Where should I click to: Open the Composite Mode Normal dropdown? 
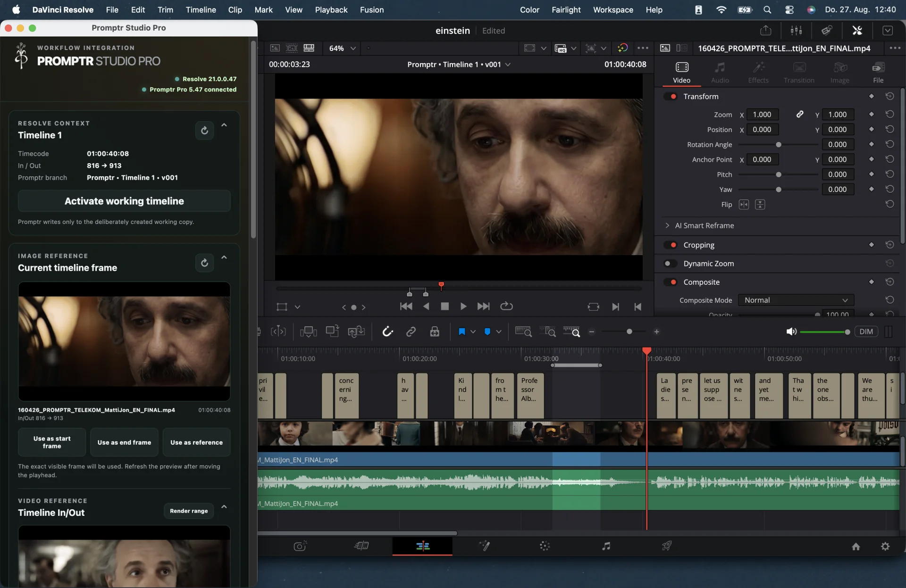click(x=796, y=300)
